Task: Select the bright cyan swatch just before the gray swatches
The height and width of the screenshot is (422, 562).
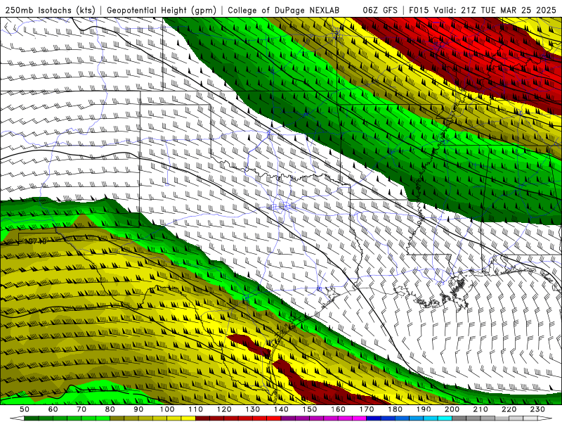Action: (445, 418)
